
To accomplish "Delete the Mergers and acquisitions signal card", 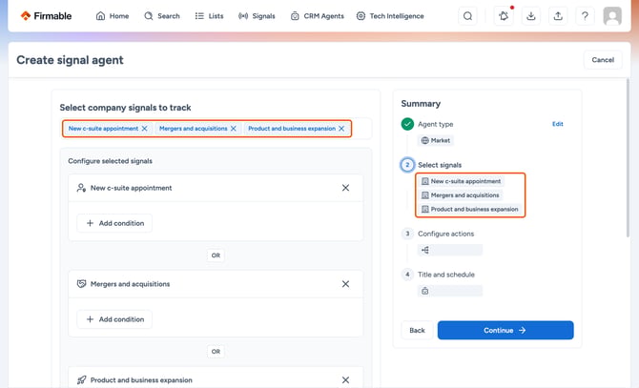I will [x=345, y=284].
